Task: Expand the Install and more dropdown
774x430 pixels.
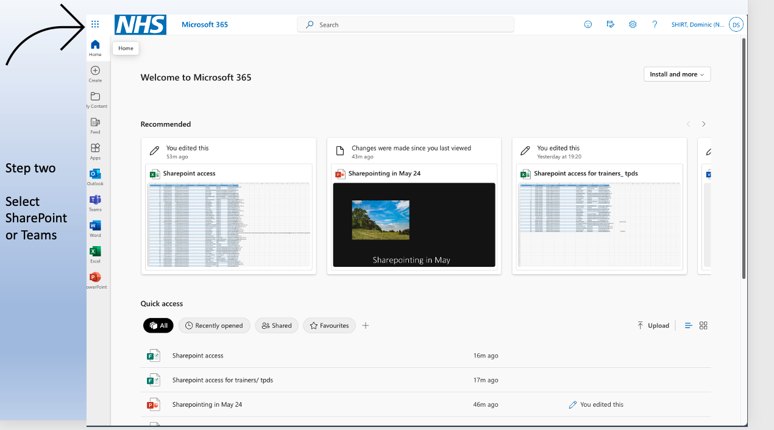Action: coord(677,74)
